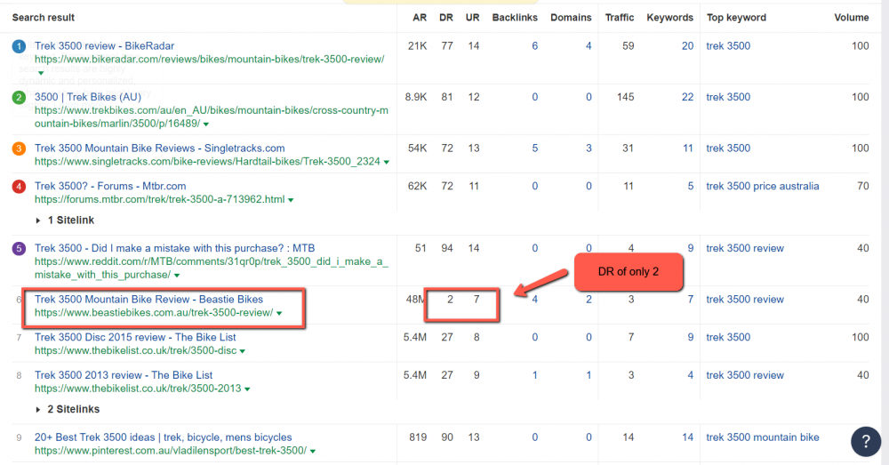Click position badge 4 for Mtbr result

[19, 187]
